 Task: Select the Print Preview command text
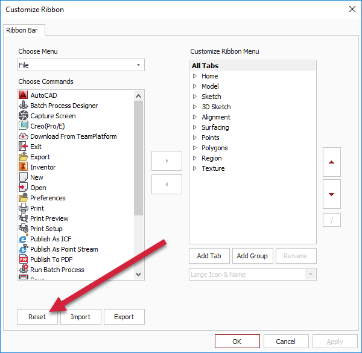(49, 218)
